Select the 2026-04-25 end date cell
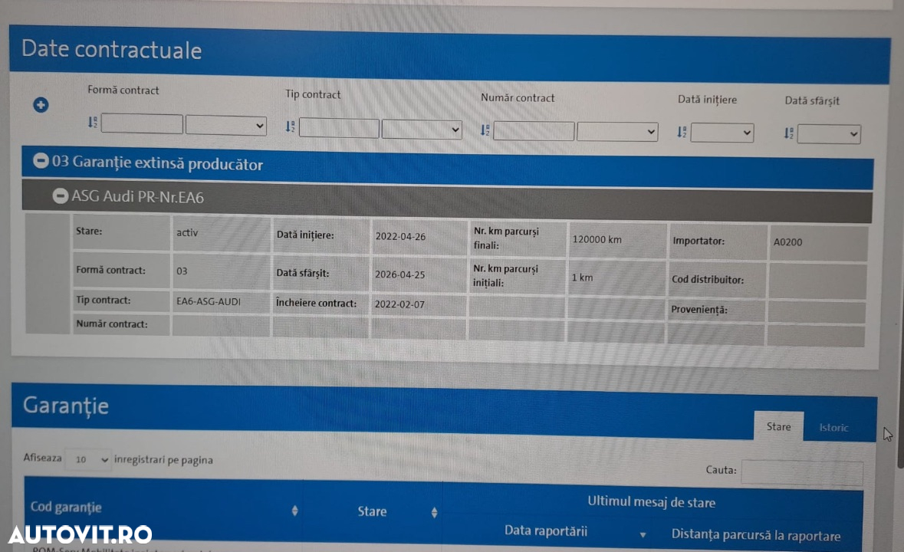 pos(419,274)
